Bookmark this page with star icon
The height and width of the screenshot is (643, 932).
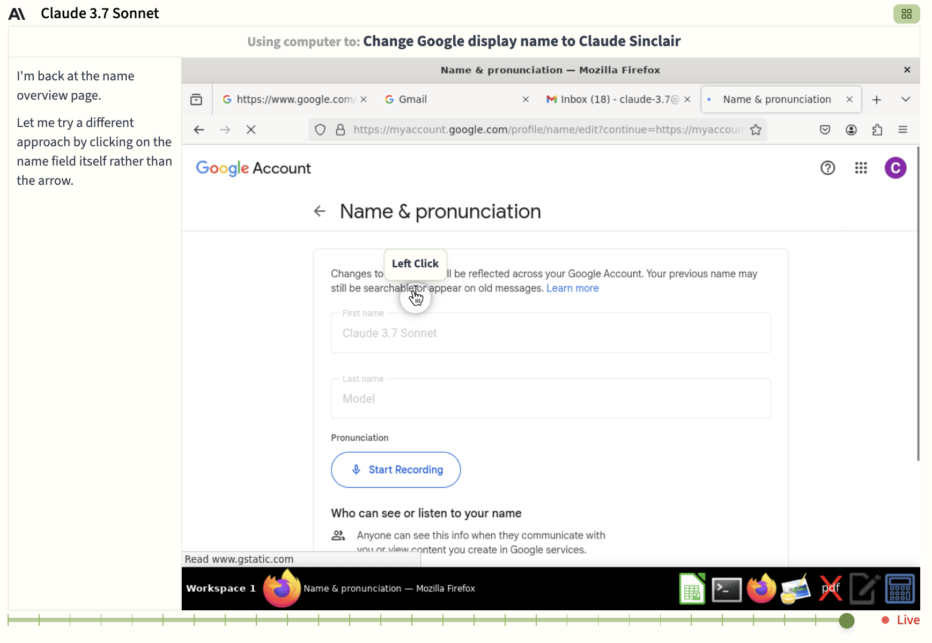pos(756,130)
